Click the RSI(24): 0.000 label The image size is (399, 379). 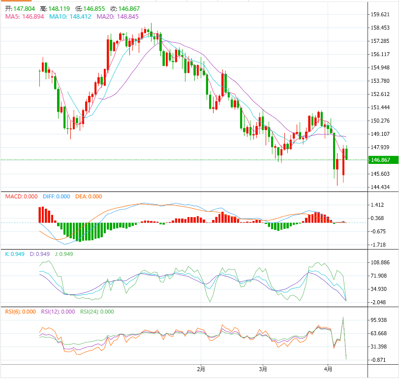97,312
